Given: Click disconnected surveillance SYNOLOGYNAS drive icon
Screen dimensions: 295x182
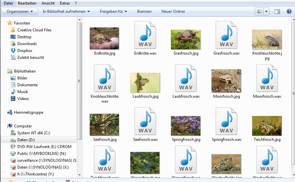Looking at the screenshot, I should pyautogui.click(x=13, y=160).
